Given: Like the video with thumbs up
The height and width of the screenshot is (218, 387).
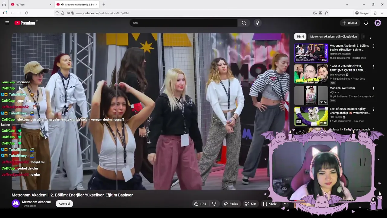Looking at the screenshot, I should click(x=200, y=204).
